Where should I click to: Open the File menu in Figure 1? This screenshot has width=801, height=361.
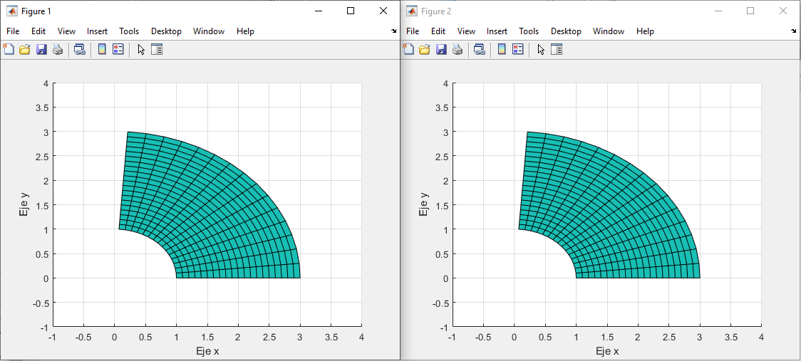tap(14, 31)
